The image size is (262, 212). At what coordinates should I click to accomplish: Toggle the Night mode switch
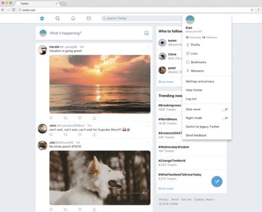(x=225, y=118)
